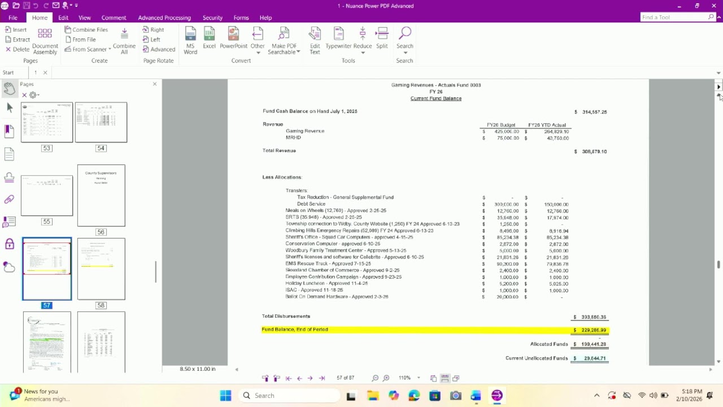Open the File menu
The width and height of the screenshot is (723, 407).
coord(13,18)
